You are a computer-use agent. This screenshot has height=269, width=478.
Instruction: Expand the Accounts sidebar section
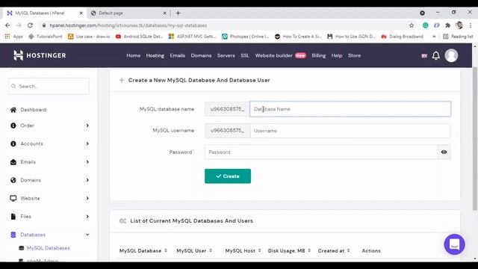point(87,143)
